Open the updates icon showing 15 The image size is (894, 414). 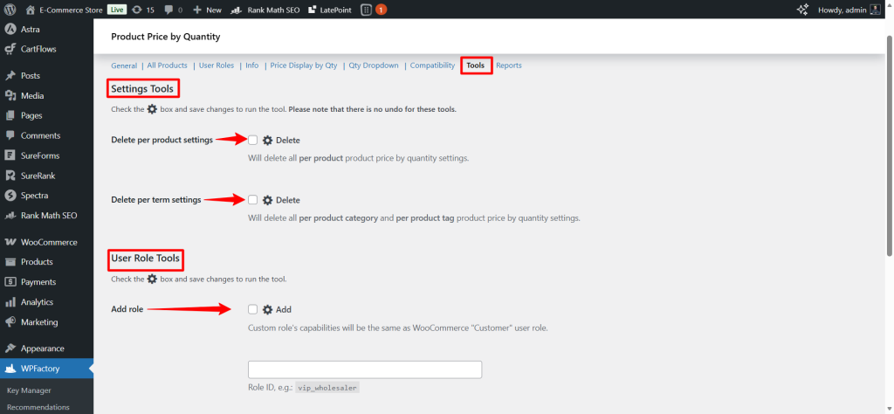coord(137,9)
